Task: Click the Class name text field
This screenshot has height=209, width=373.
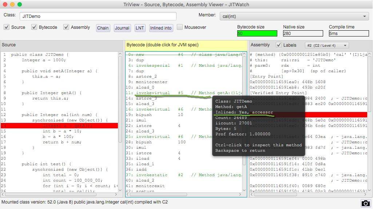Action: coord(98,16)
